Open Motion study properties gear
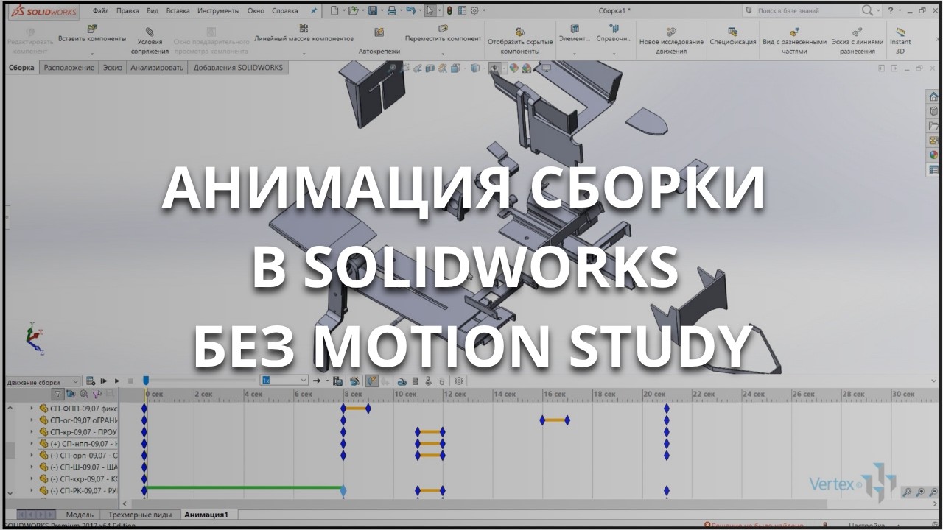The height and width of the screenshot is (530, 943). 459,381
